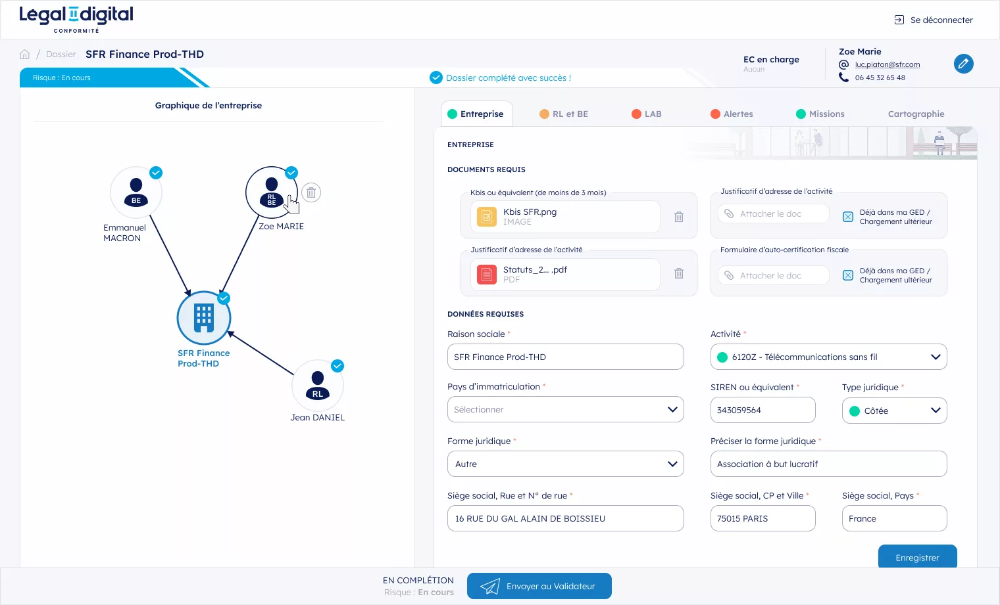
Task: Click the home breadcrumb icon
Action: (25, 55)
